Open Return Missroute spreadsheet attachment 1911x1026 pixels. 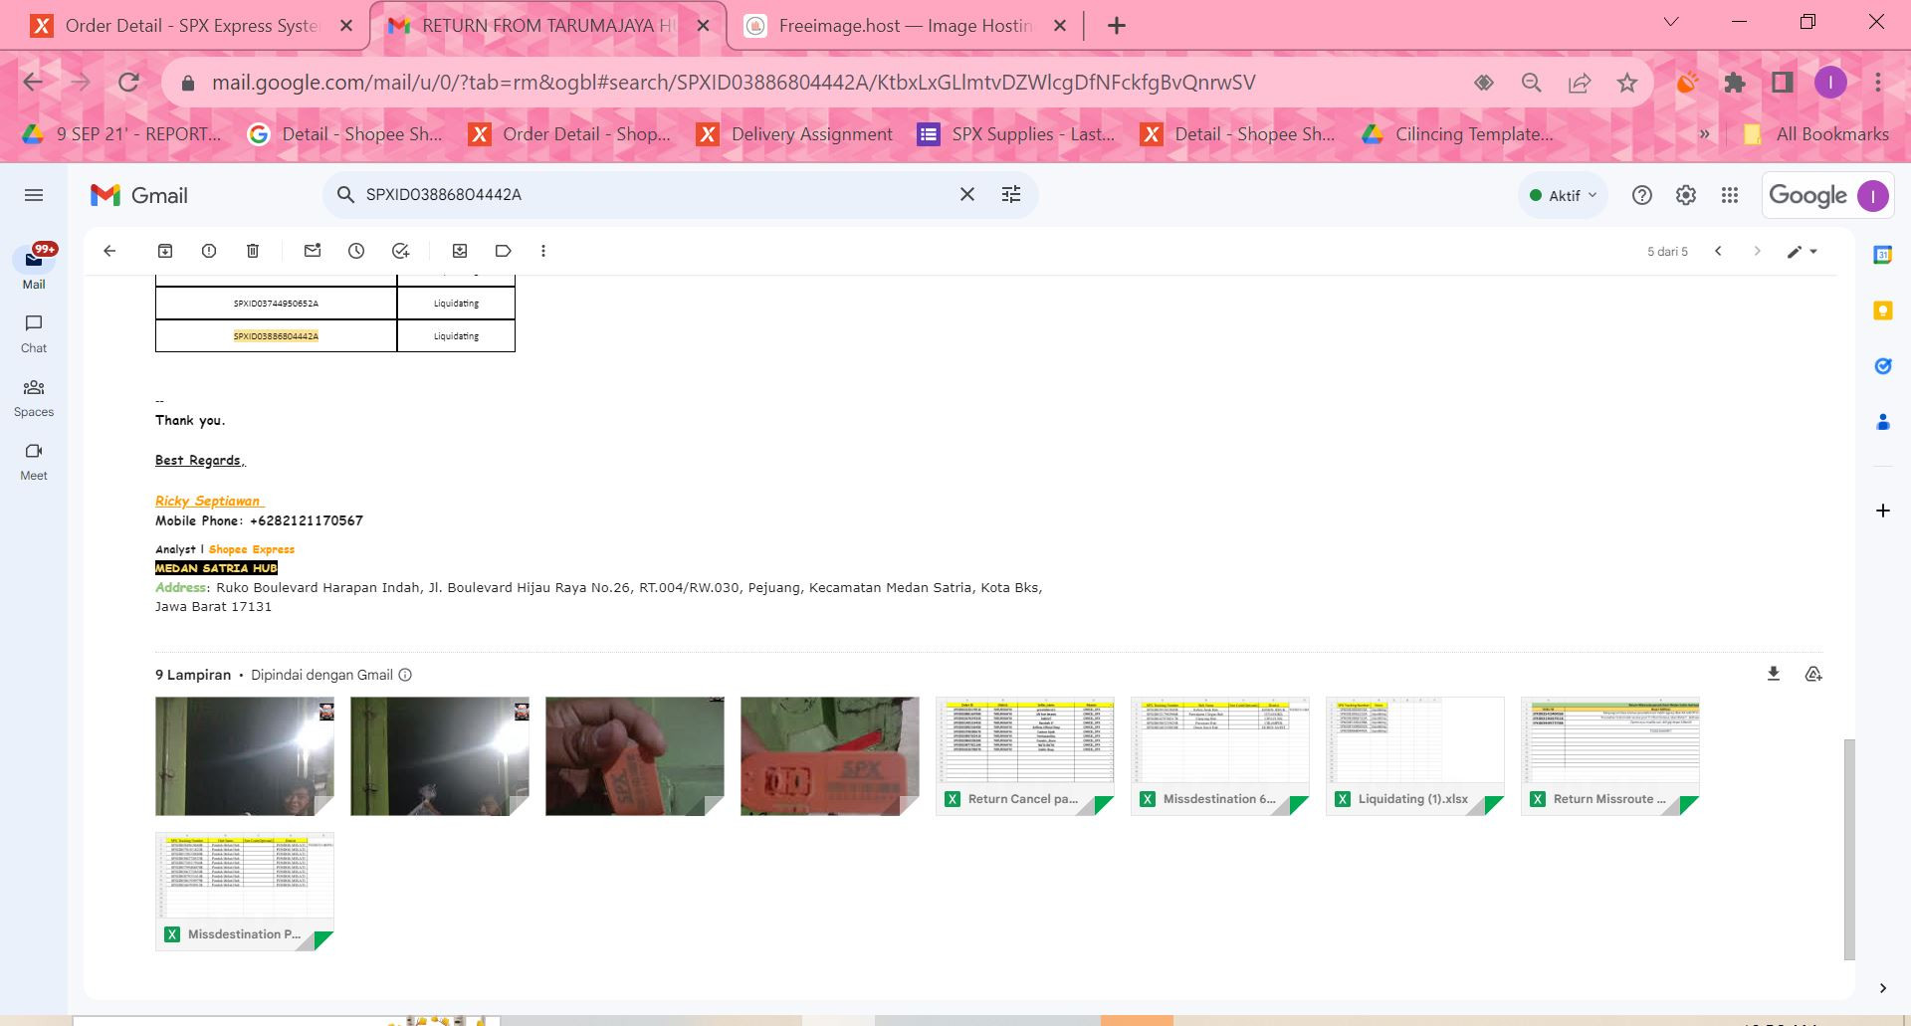pyautogui.click(x=1610, y=756)
